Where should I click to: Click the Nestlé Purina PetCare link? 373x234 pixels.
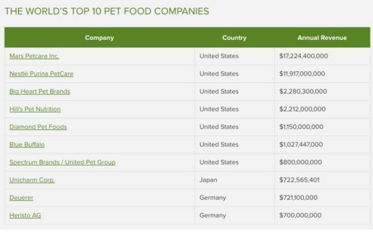click(41, 74)
